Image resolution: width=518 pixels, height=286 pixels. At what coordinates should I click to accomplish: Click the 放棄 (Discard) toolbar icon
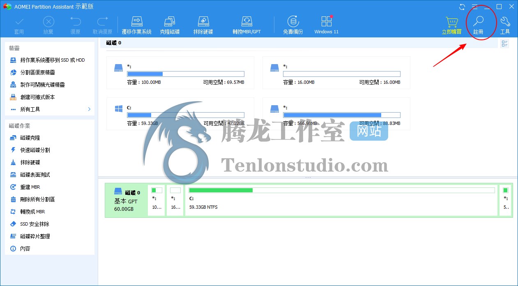[x=48, y=21]
